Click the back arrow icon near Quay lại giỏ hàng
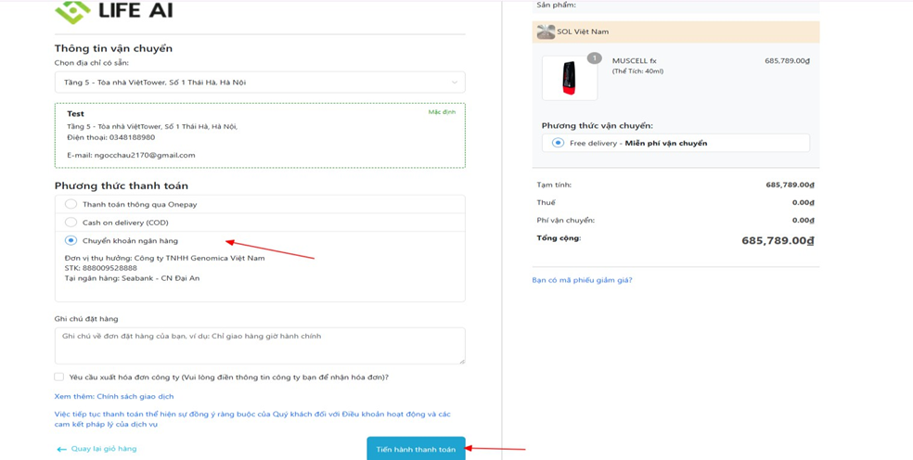This screenshot has height=460, width=913. pos(61,449)
